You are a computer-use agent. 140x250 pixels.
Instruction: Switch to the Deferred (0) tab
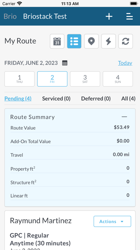click(x=96, y=99)
